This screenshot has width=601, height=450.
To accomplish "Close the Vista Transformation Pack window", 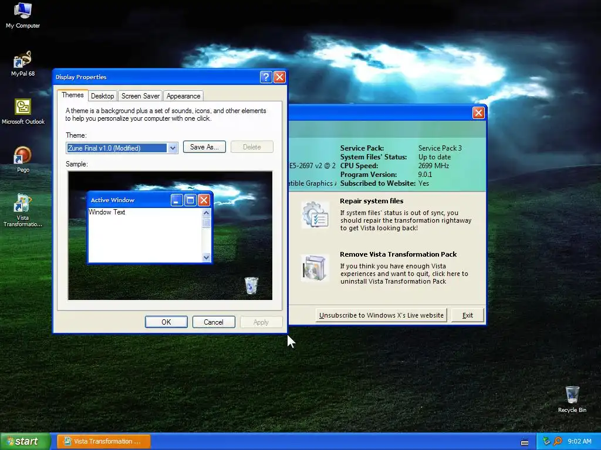I will point(478,112).
